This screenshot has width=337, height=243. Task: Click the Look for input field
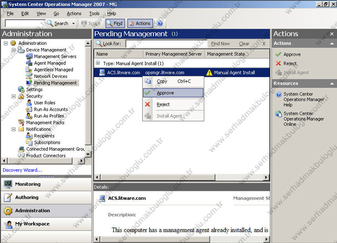(x=166, y=44)
